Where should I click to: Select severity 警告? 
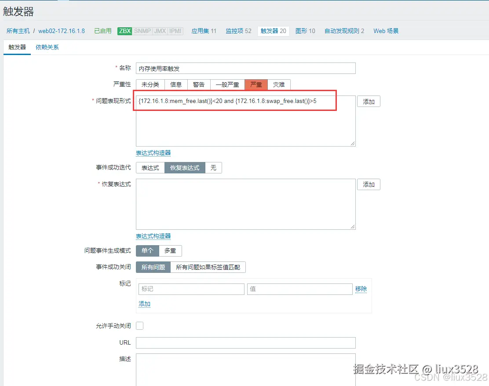click(199, 85)
